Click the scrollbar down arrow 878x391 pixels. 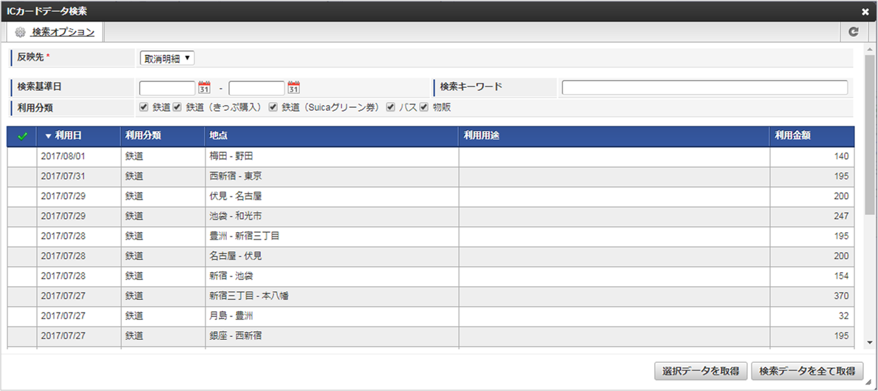click(869, 342)
